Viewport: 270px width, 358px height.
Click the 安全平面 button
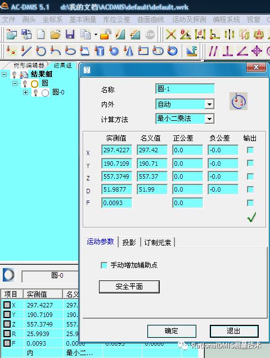pyautogui.click(x=129, y=287)
